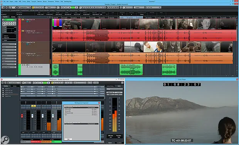
Task: Click Stop button in project toolbar
Action: [69, 7]
